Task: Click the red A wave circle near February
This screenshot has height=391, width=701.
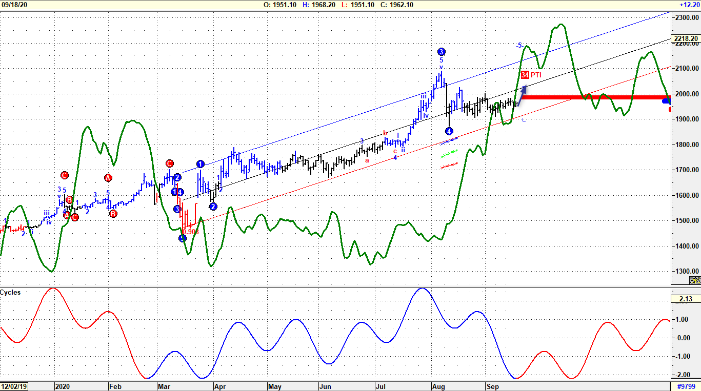Action: (x=108, y=178)
